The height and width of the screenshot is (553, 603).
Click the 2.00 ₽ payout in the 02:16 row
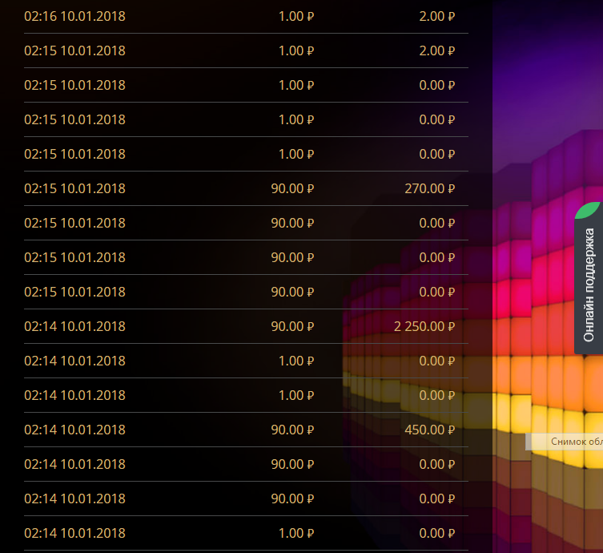pyautogui.click(x=436, y=16)
